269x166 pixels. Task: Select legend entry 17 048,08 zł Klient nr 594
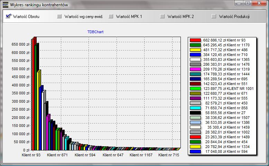pyautogui.click(x=226, y=151)
